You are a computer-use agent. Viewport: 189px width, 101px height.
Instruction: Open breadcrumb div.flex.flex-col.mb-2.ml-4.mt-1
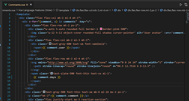pyautogui.click(x=91, y=10)
